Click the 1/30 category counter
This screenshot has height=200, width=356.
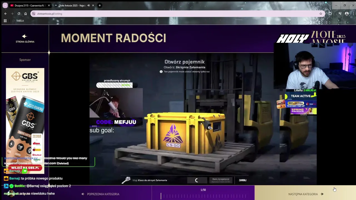(203, 190)
